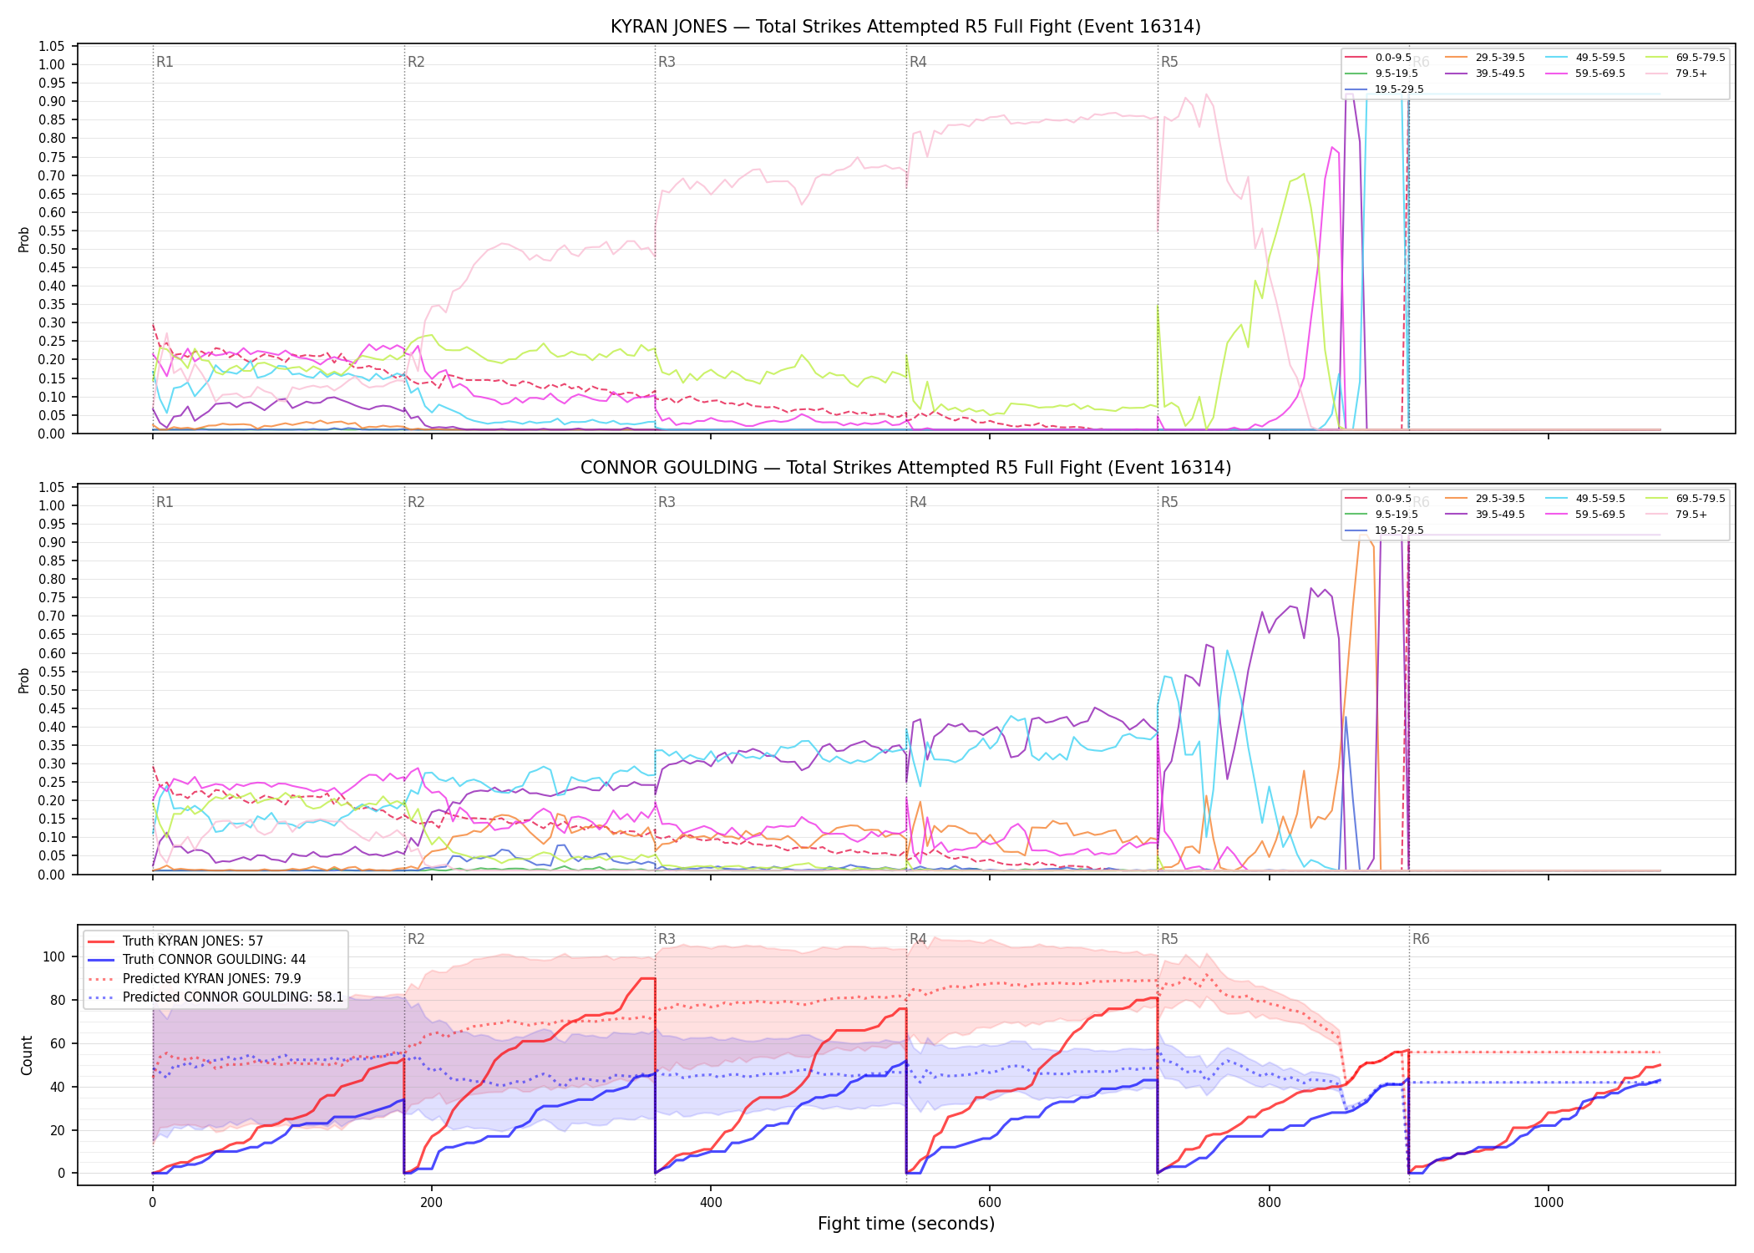This screenshot has height=1253, width=1754.
Task: Select 59.5-69.5 legend entry in Connor Goulding chart
Action: [1585, 515]
